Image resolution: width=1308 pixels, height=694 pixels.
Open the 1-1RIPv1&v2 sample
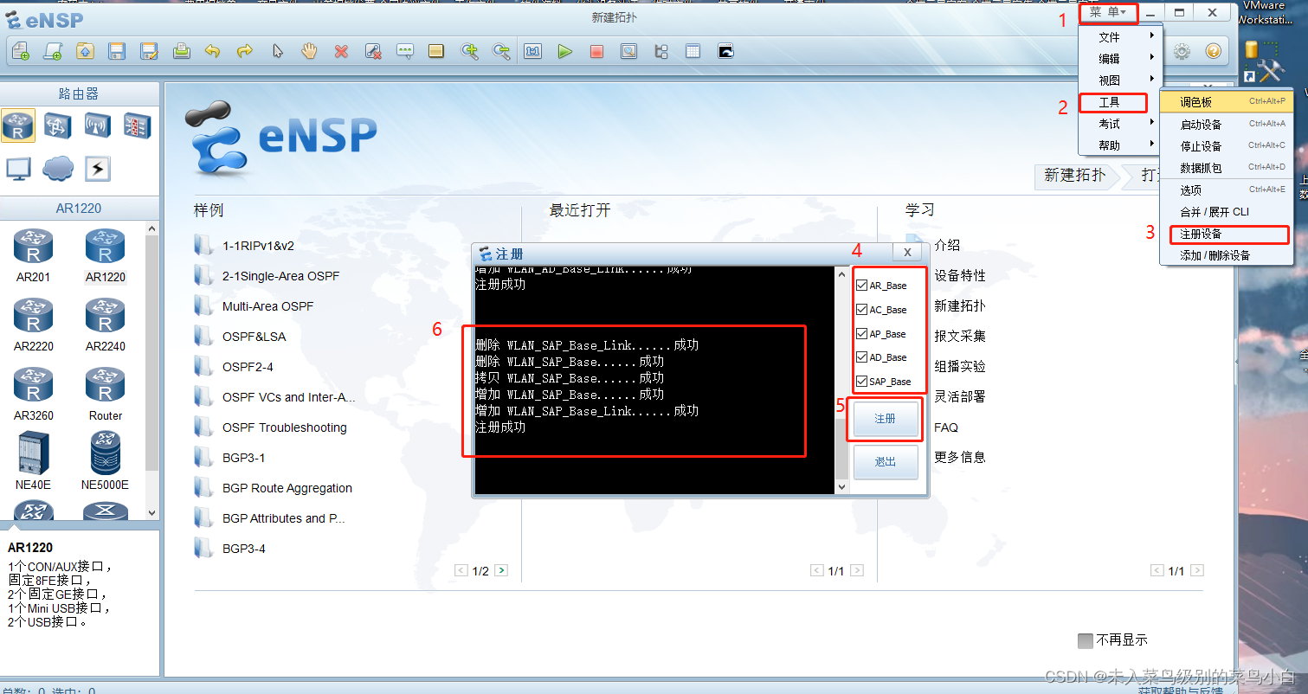click(x=258, y=246)
